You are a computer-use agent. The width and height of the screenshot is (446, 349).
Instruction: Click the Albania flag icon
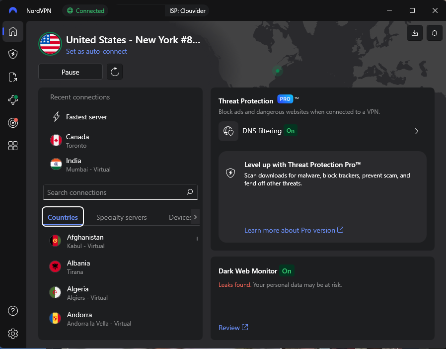(55, 267)
